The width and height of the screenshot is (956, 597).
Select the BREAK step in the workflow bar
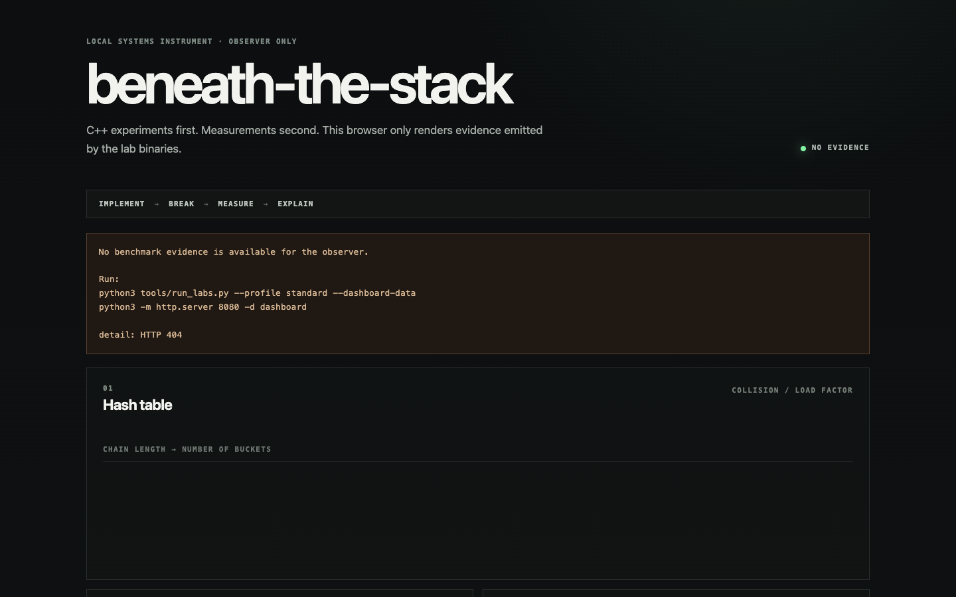[181, 204]
